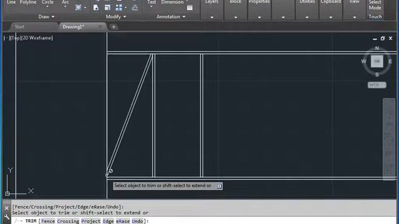399x224 pixels.
Task: Open the Top view controls menu
Action: click(x=16, y=38)
